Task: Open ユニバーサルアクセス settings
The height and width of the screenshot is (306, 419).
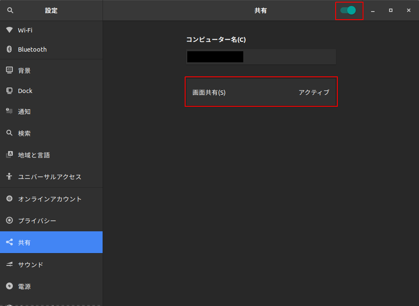Action: (x=51, y=177)
